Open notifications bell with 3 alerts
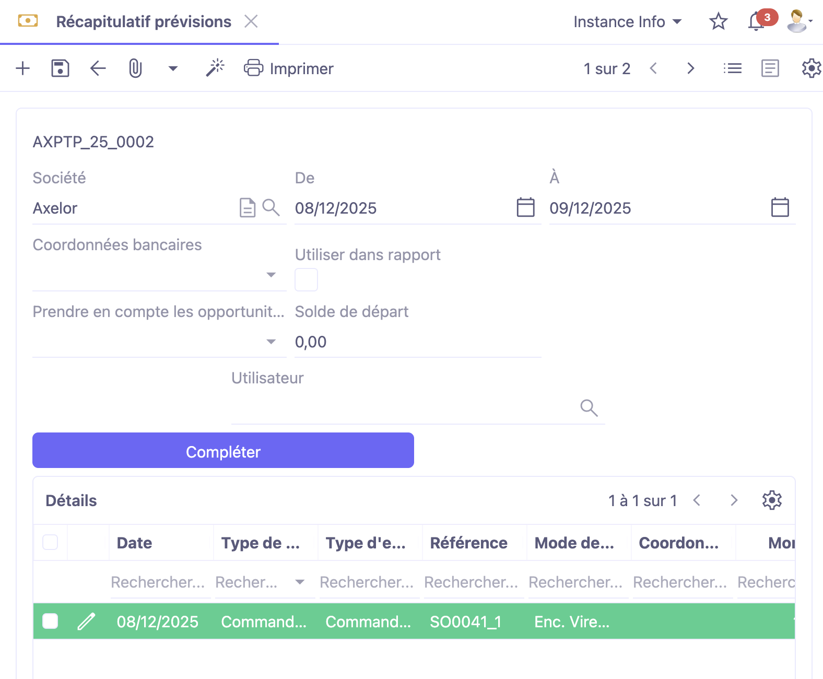This screenshot has width=823, height=679. click(756, 22)
